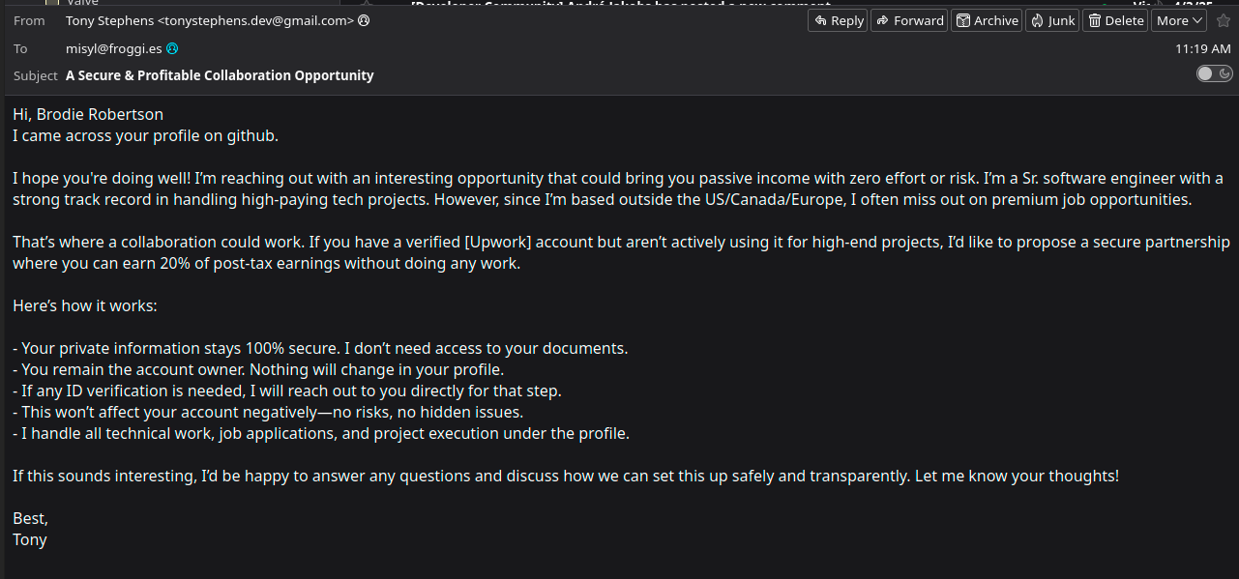Viewport: 1239px width, 579px height.
Task: Click the contact icon beside the sender address
Action: click(x=364, y=20)
